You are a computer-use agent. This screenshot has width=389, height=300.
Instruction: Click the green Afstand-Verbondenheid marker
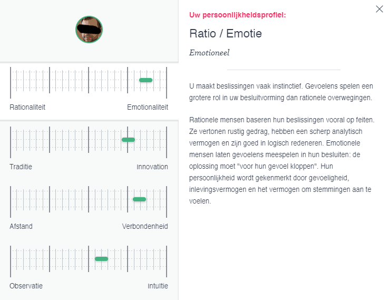pyautogui.click(x=140, y=199)
